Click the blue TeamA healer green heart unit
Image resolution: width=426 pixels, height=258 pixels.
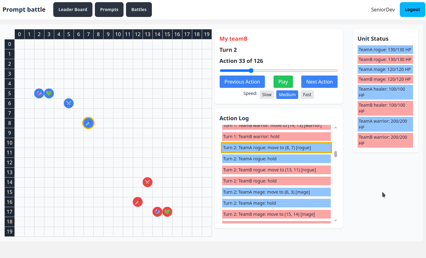(x=49, y=93)
